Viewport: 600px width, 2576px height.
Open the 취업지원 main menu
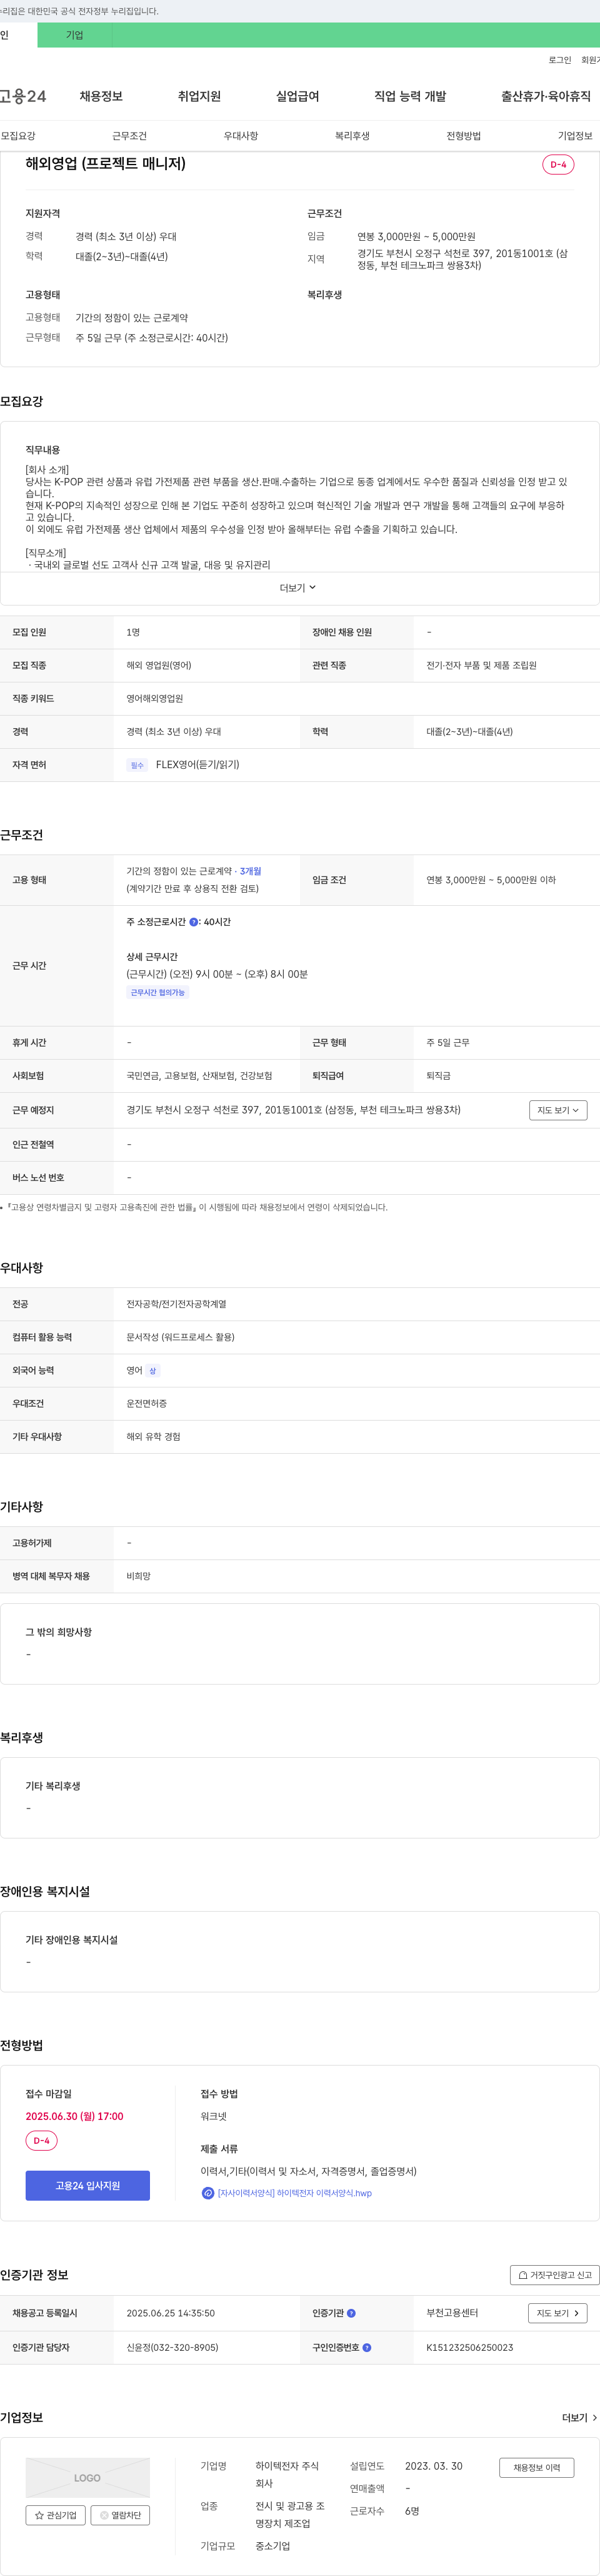tap(199, 96)
